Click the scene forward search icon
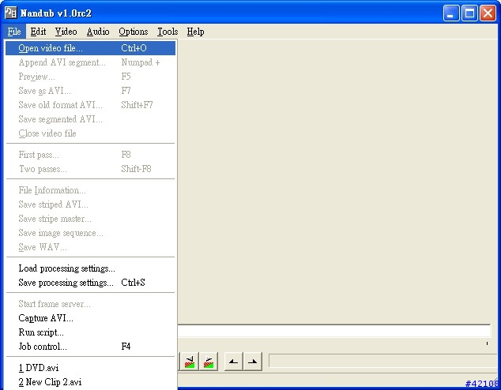Image resolution: width=501 pixels, height=390 pixels. [209, 362]
